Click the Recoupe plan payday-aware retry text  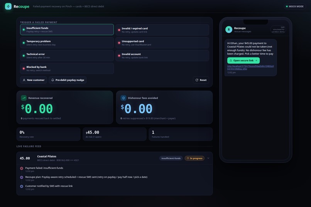(86, 177)
